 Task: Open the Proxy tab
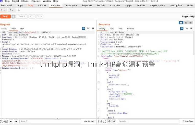tap(30, 5)
